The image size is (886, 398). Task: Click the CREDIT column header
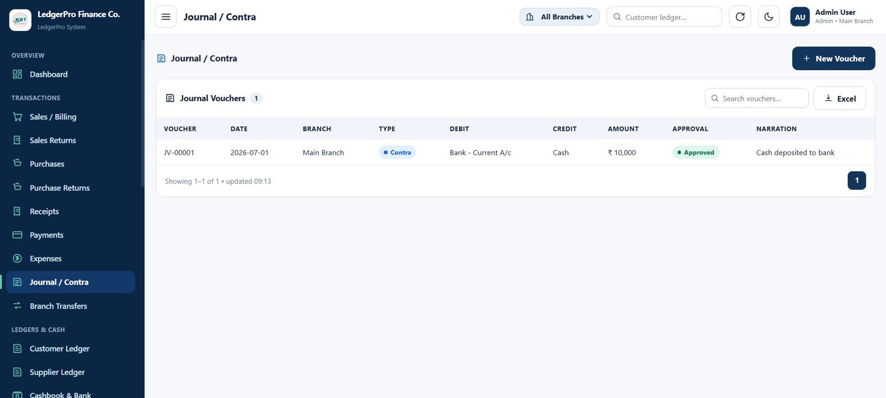(x=564, y=129)
